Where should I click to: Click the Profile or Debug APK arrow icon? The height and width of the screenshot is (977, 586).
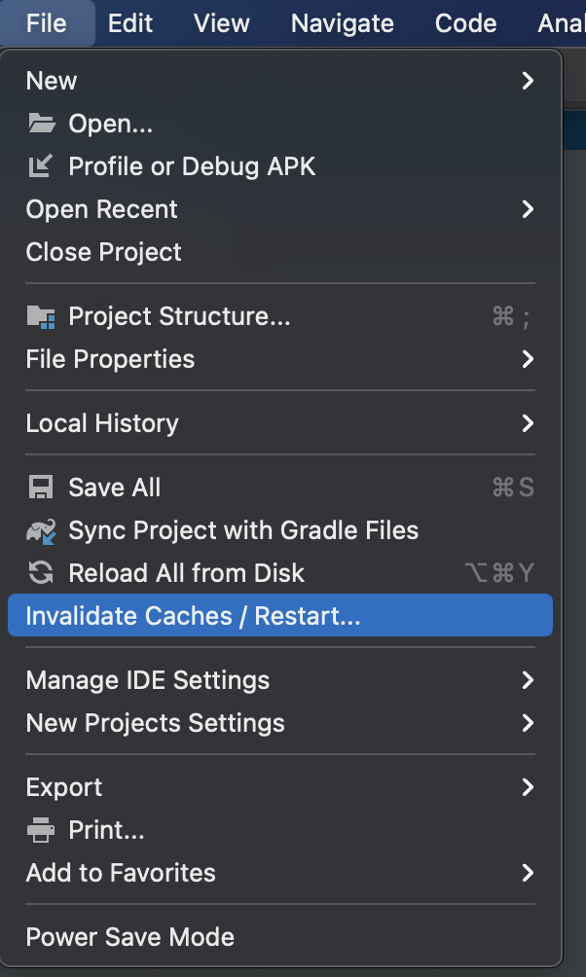(41, 166)
